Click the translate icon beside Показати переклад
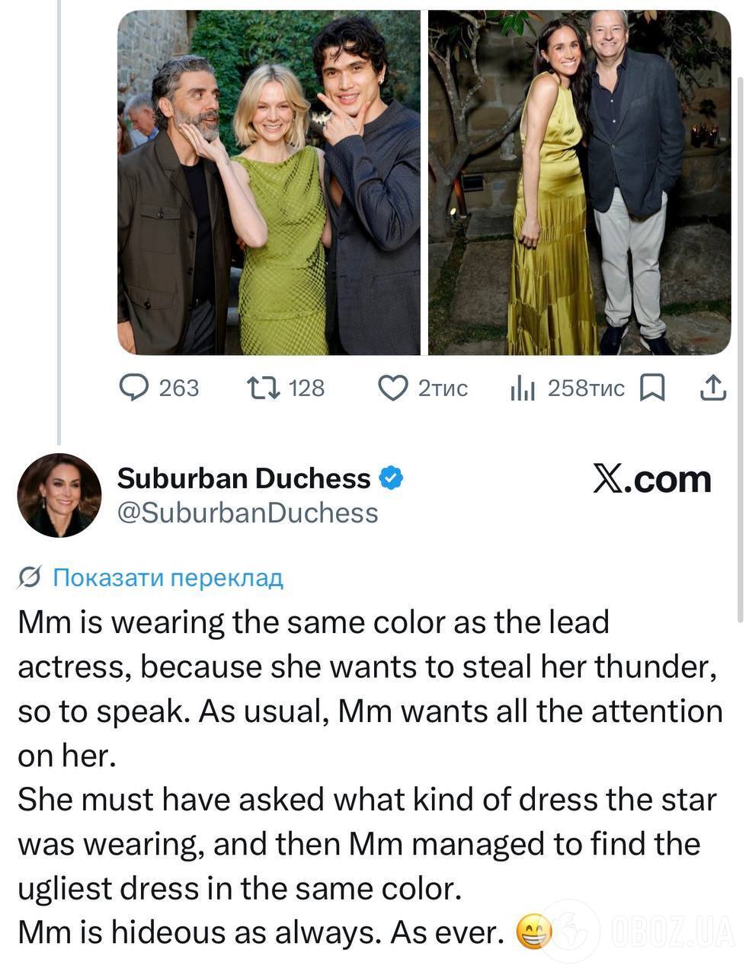749x975 pixels. [x=29, y=578]
